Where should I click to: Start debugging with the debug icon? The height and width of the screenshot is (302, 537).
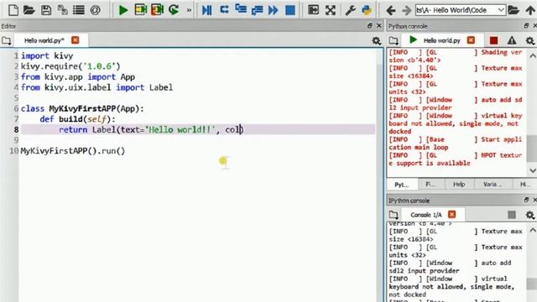click(x=206, y=10)
